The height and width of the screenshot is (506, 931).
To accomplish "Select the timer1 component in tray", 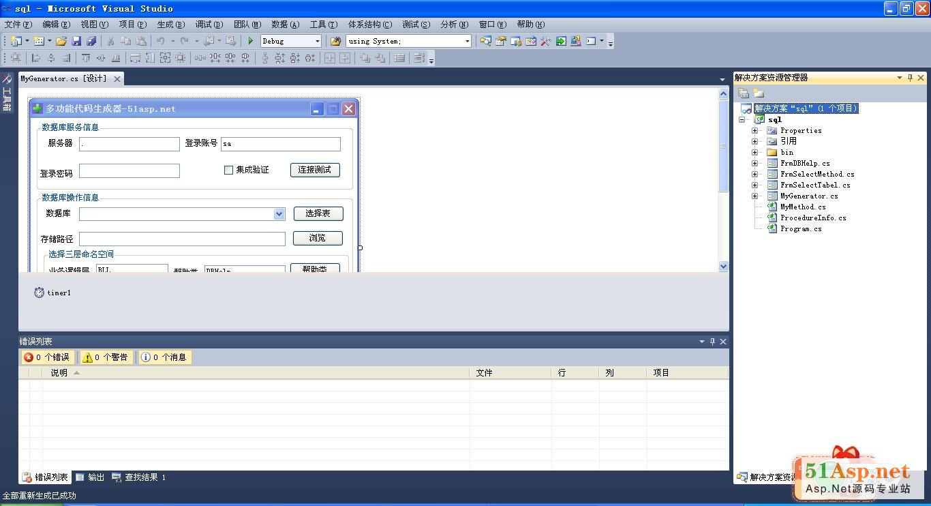I will (52, 293).
